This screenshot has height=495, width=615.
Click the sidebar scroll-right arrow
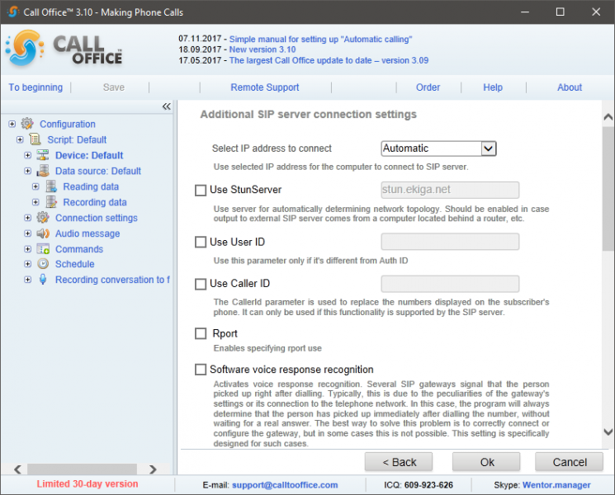coord(153,469)
